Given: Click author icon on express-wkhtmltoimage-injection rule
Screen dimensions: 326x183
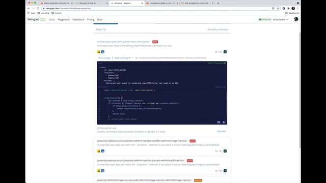Looking at the screenshot, I should (x=225, y=151).
